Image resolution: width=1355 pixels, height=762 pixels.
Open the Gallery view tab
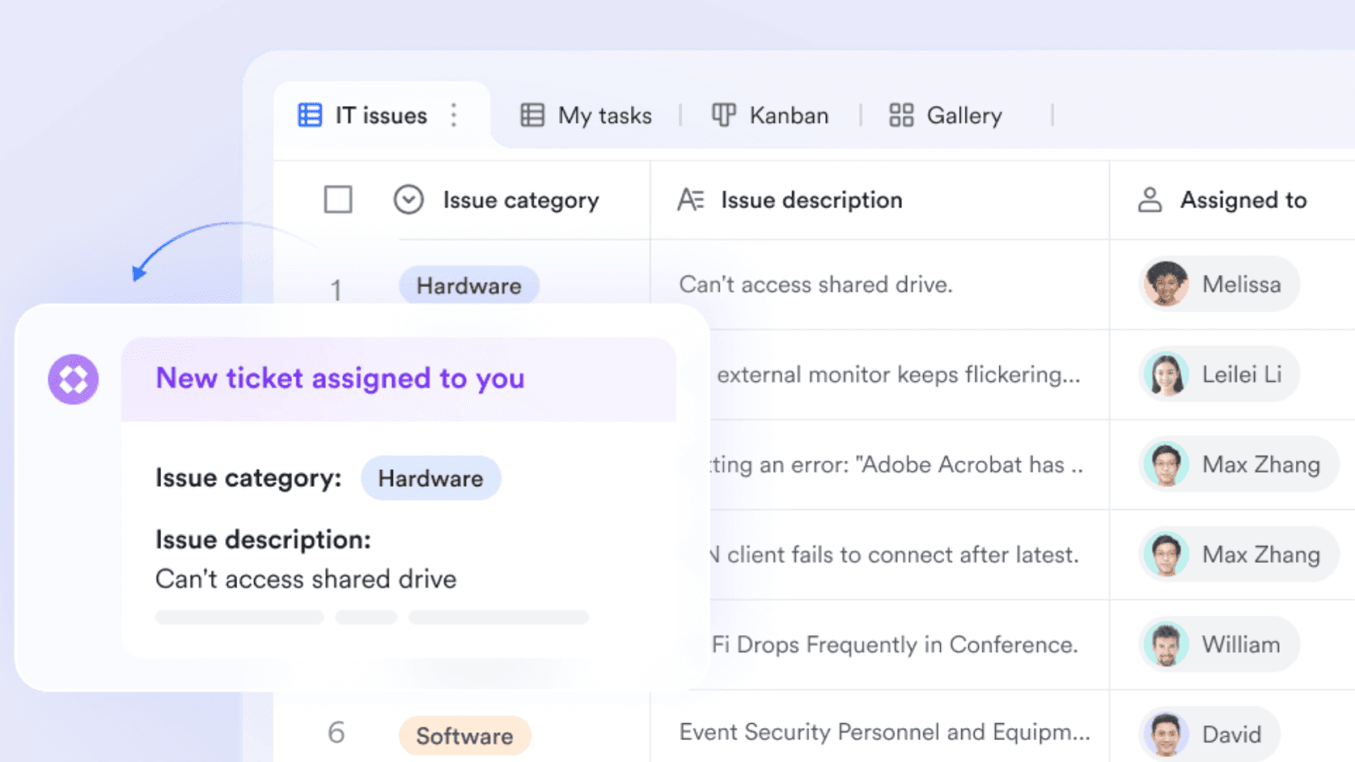coord(946,115)
